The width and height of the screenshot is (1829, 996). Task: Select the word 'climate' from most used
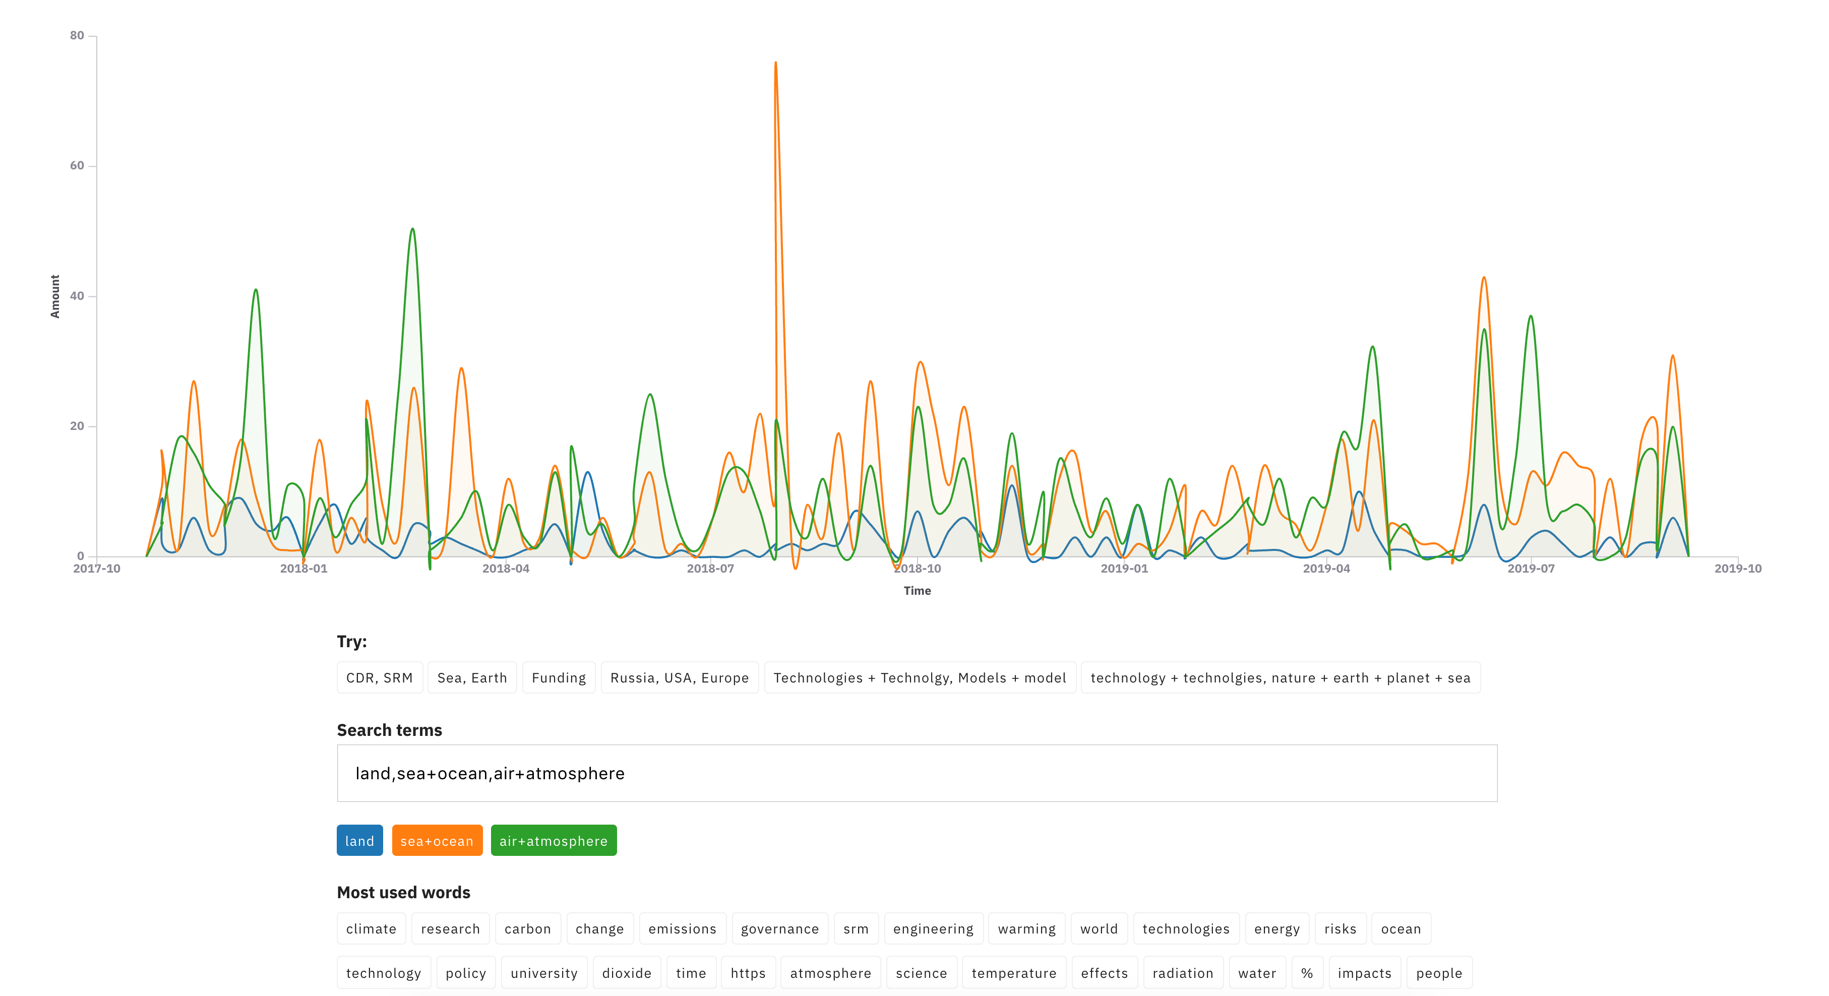(x=371, y=928)
